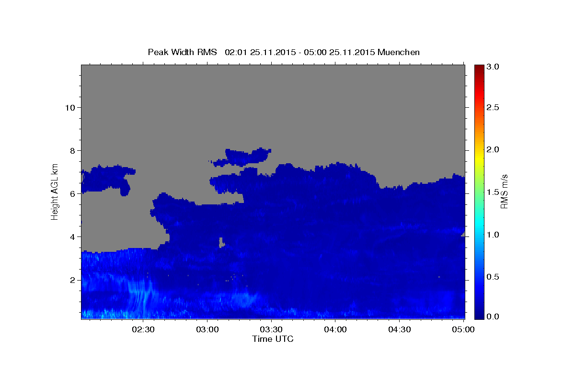Viewport: 575px width, 383px height.
Task: Click the 'Muenchen' location in the title
Action: (399, 52)
